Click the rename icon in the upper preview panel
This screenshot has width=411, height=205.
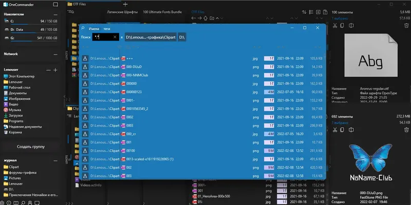point(351,25)
